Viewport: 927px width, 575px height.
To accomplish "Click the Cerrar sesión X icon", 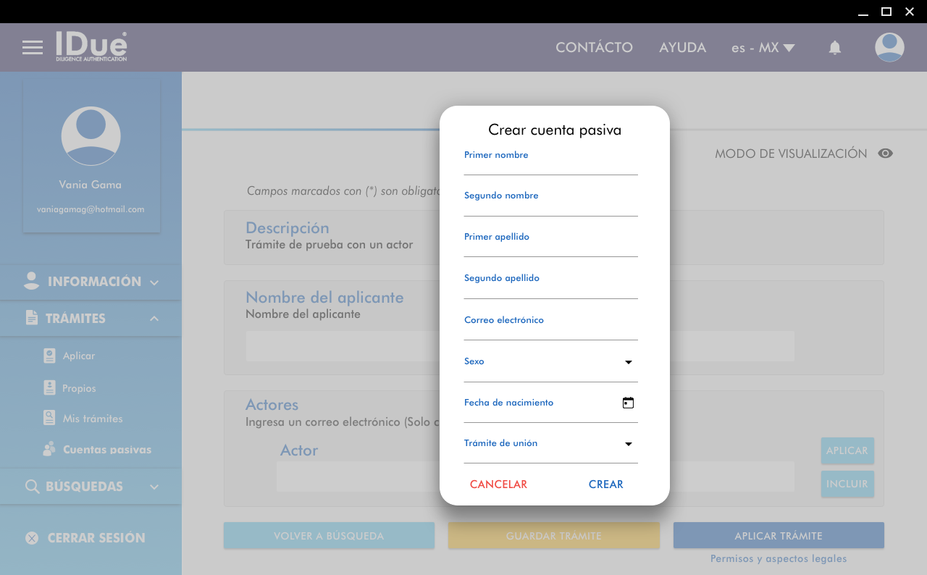I will click(32, 538).
